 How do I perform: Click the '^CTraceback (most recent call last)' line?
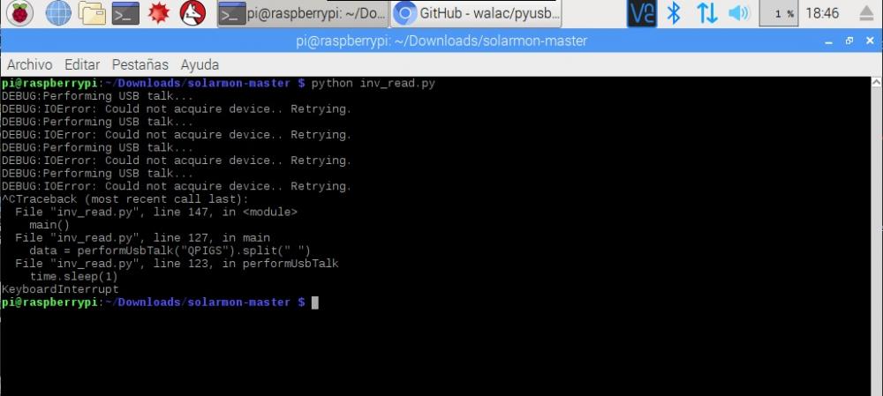click(125, 199)
